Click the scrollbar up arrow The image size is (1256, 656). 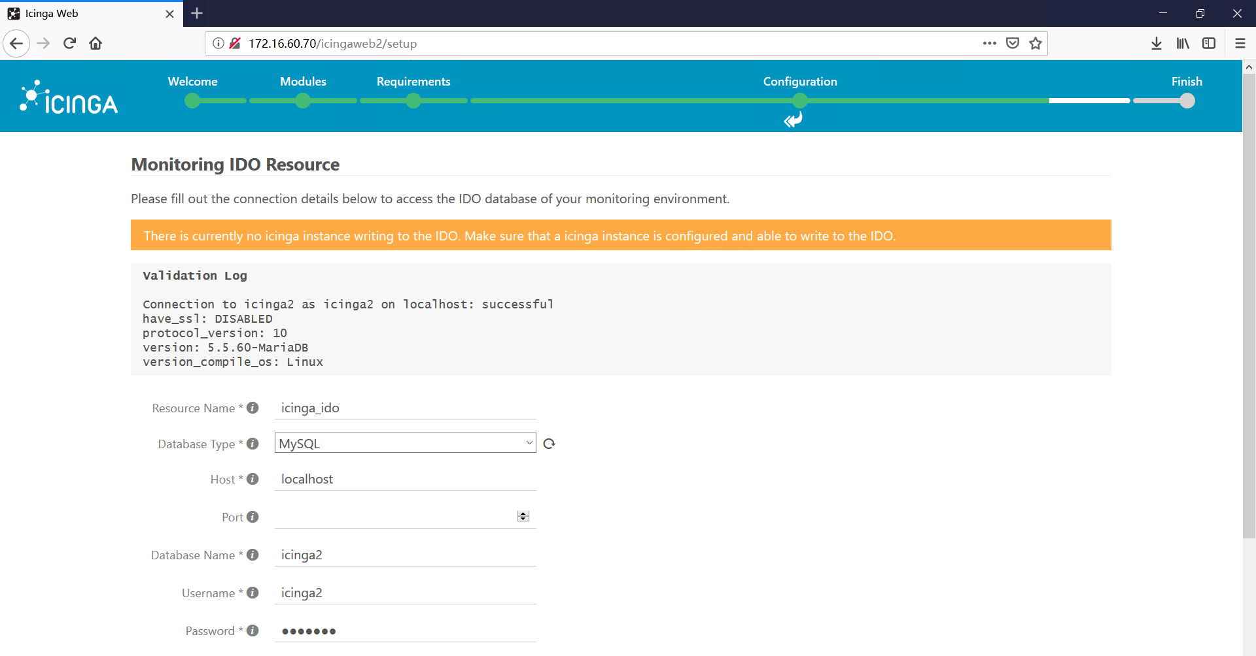tap(1249, 67)
